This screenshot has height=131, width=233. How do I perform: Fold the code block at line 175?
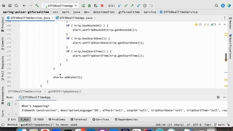[x=19, y=51]
